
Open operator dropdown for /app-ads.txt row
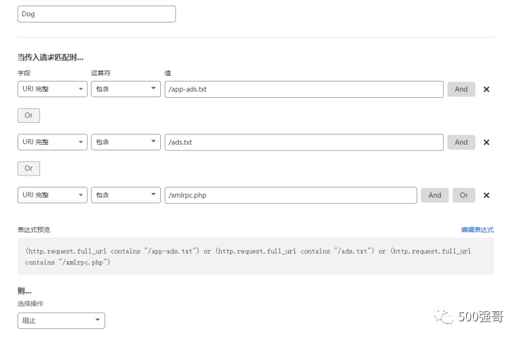pos(126,89)
